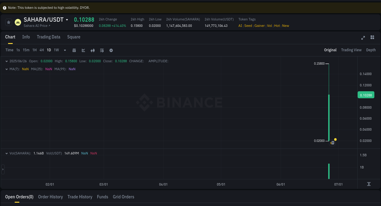Open the Order History tab
381x206 pixels.
pyautogui.click(x=50, y=197)
